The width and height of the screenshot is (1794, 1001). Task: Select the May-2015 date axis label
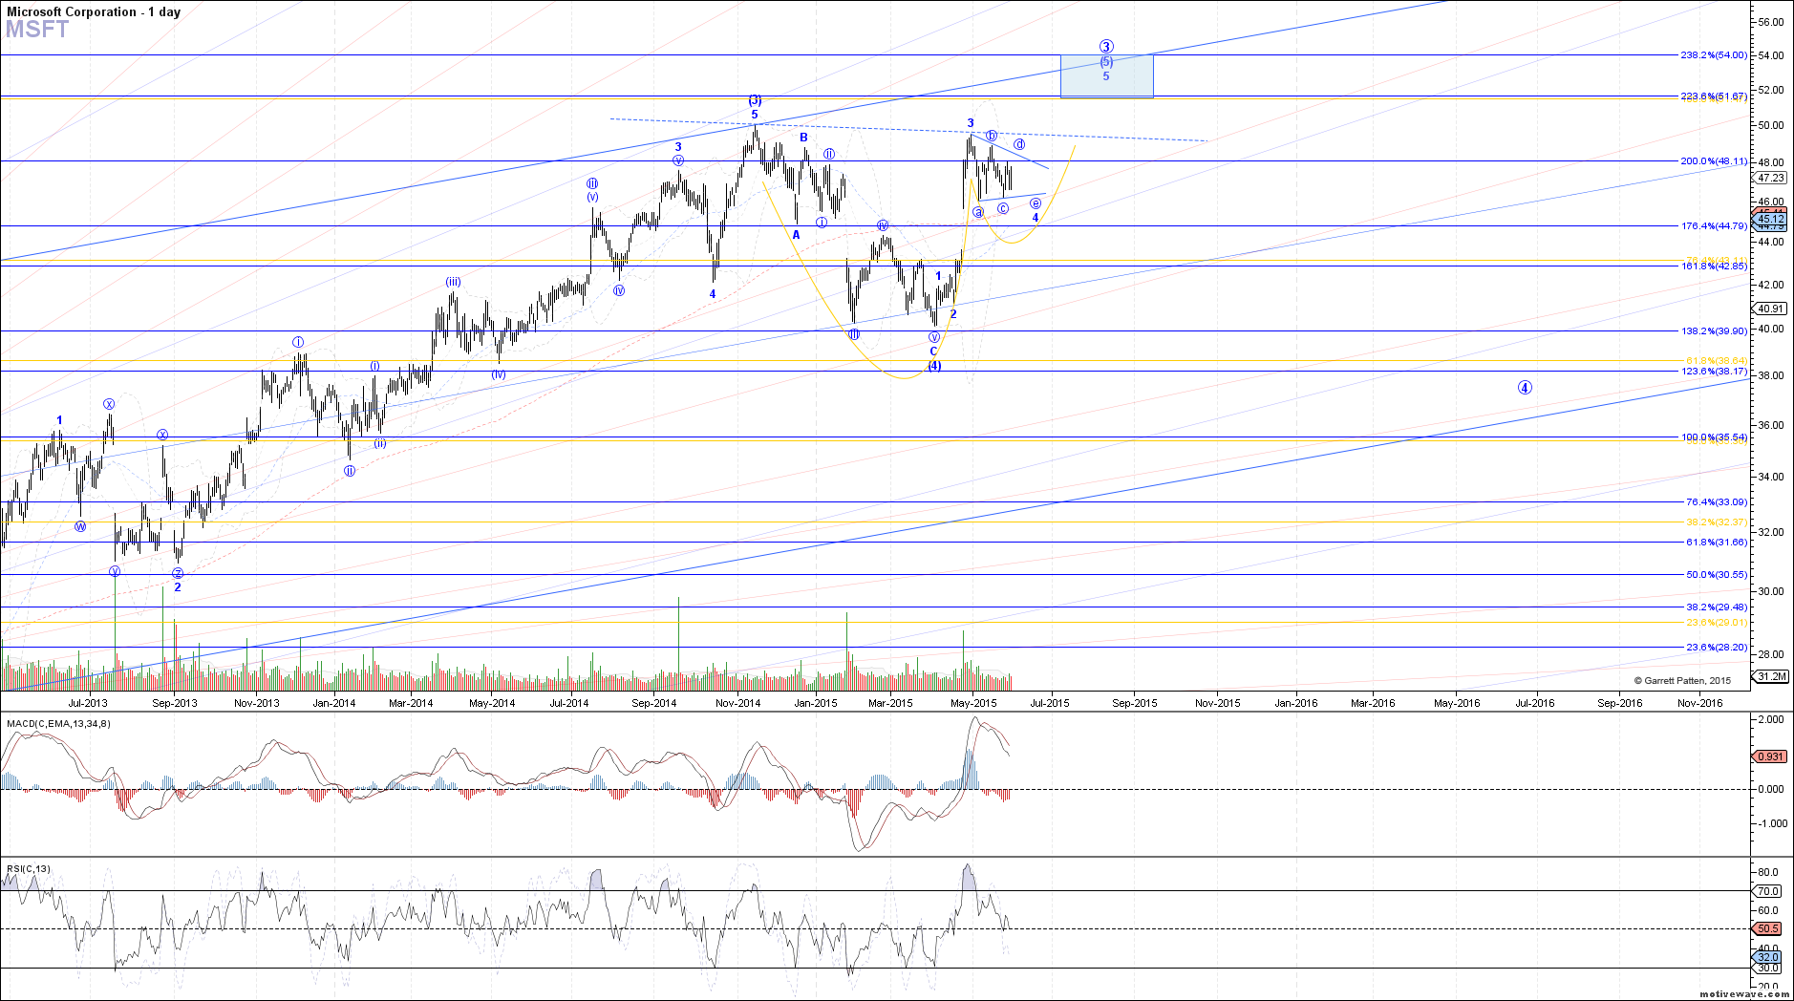[x=973, y=703]
